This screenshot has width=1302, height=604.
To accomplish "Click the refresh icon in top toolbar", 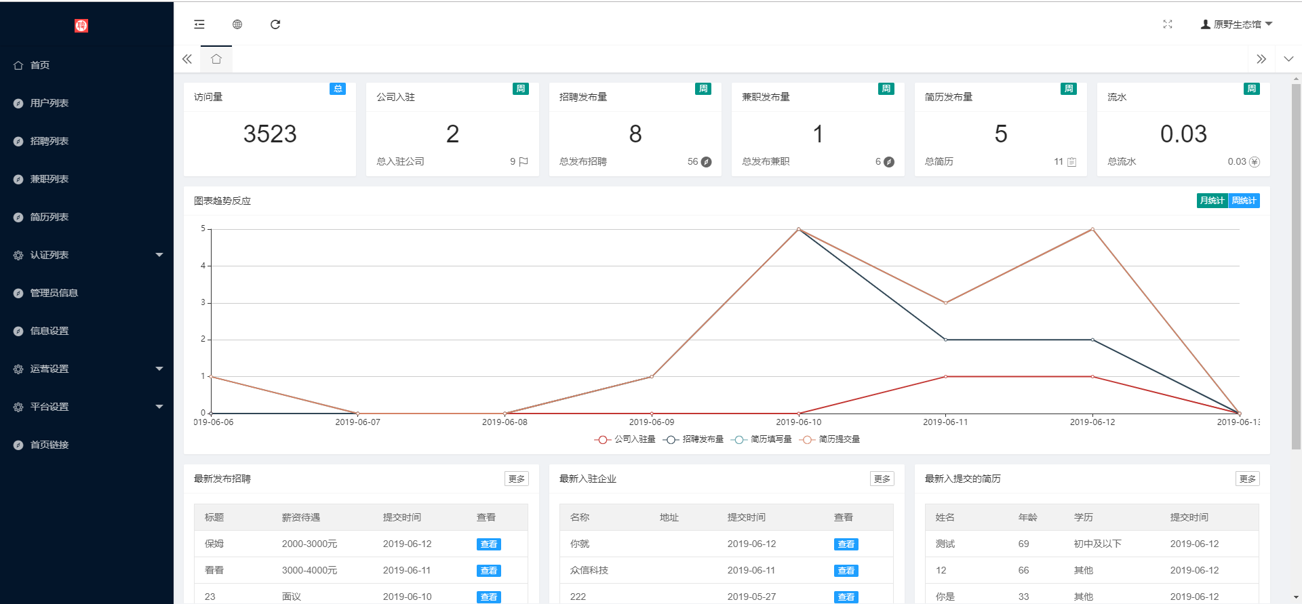I will click(275, 24).
